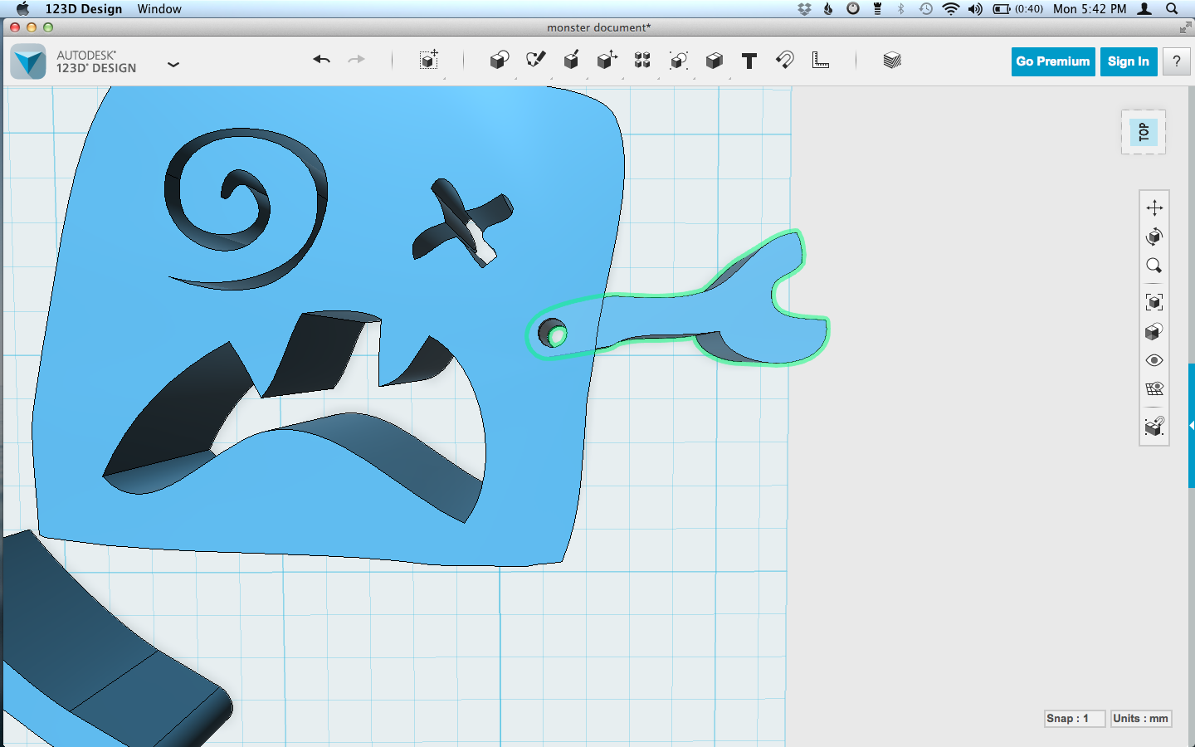The width and height of the screenshot is (1195, 747).
Task: Click the Mon 5:42 PM clock
Action: (1090, 9)
